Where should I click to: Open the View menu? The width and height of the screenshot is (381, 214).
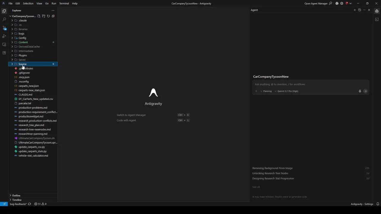click(39, 3)
